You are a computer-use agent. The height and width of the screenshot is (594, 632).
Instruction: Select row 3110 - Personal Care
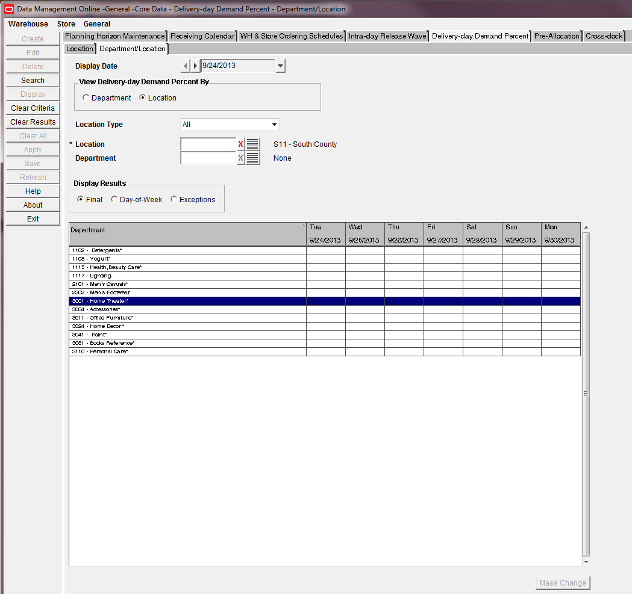point(325,352)
